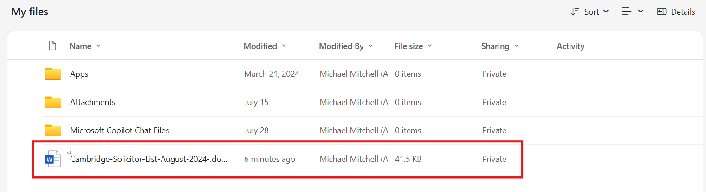Open the Sort menu
Screen dimensions: 706x192
pos(591,12)
